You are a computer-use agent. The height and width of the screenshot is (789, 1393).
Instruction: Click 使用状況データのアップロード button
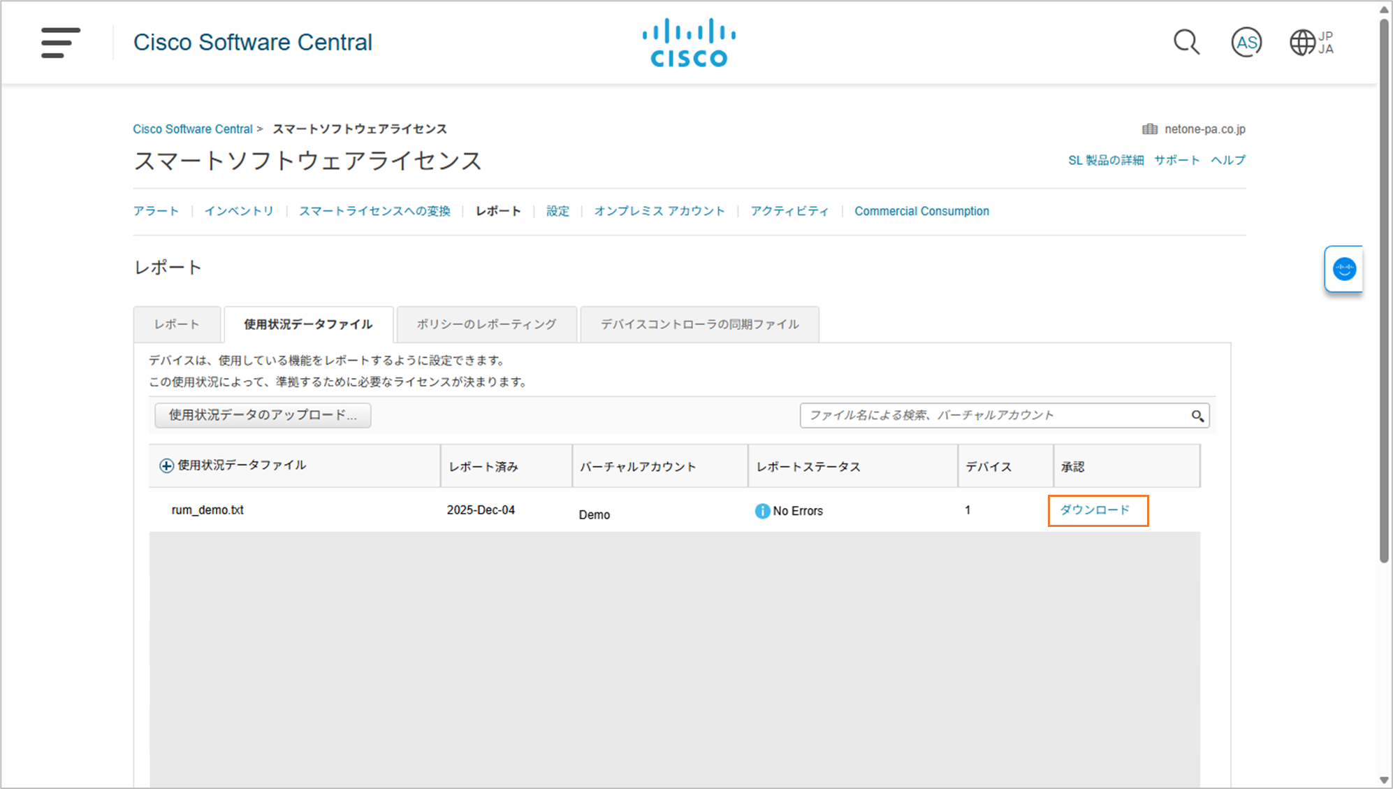click(x=263, y=415)
